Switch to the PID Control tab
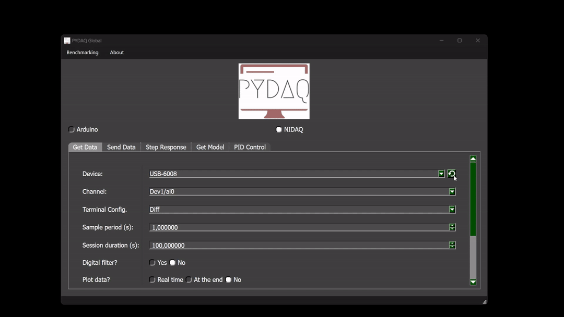Screen dimensions: 564x317 click(x=250, y=147)
